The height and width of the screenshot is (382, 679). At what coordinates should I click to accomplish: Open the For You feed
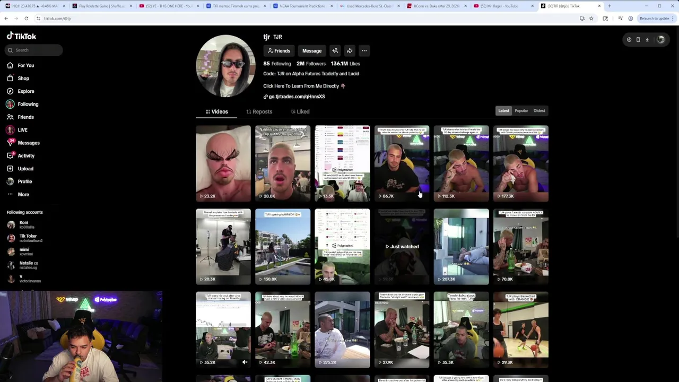click(21, 65)
